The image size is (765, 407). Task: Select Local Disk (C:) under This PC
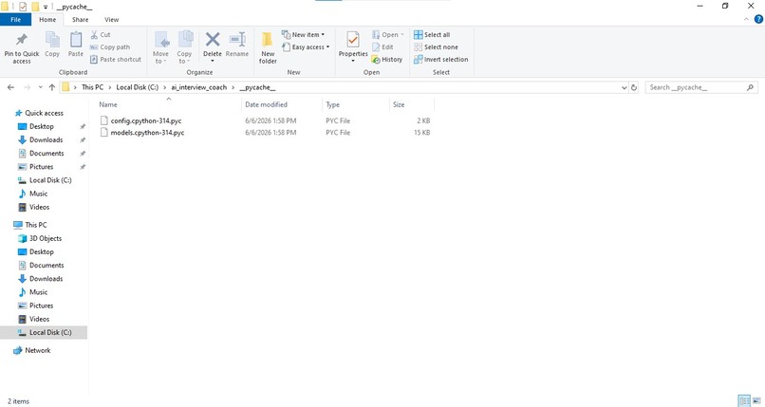(50, 332)
